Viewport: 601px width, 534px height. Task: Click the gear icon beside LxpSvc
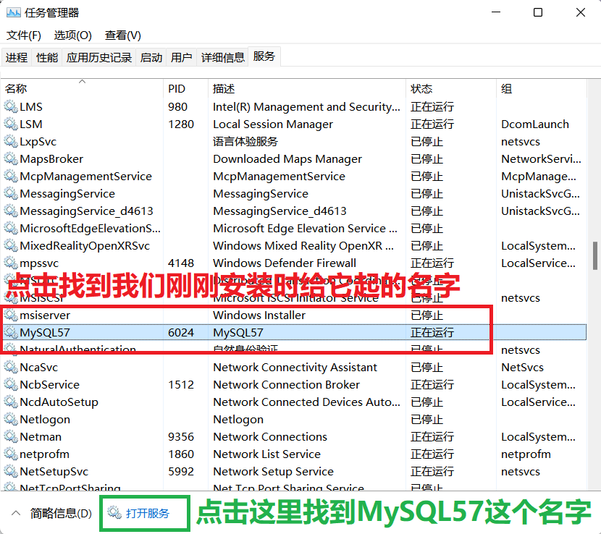[11, 141]
